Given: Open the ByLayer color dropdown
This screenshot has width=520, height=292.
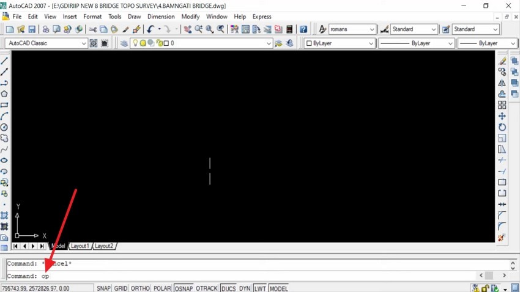Looking at the screenshot, I should point(371,43).
